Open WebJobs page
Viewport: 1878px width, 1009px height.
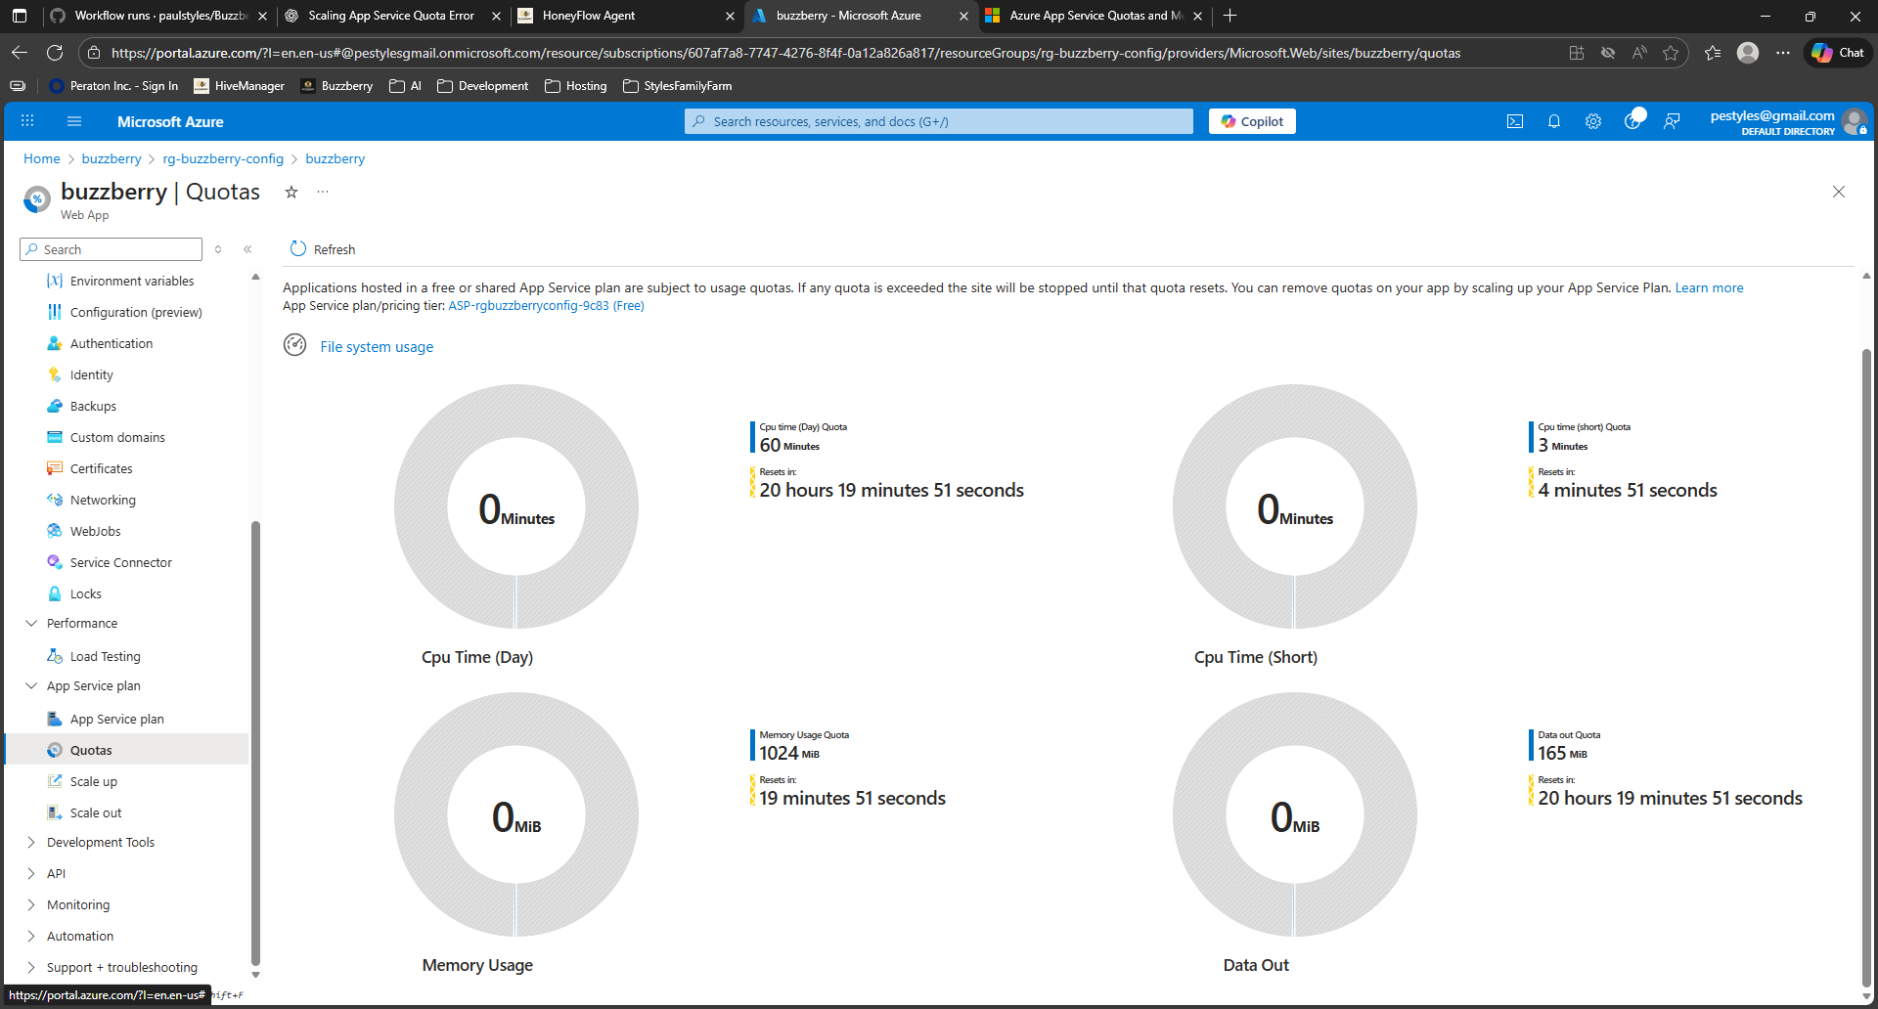coord(96,531)
